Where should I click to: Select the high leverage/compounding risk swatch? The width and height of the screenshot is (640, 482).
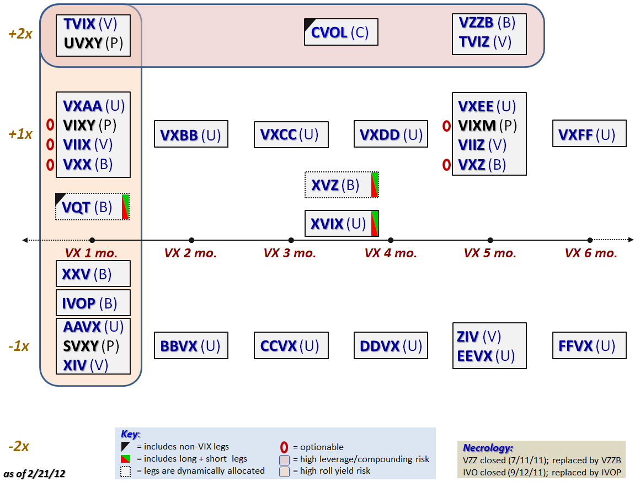285,460
